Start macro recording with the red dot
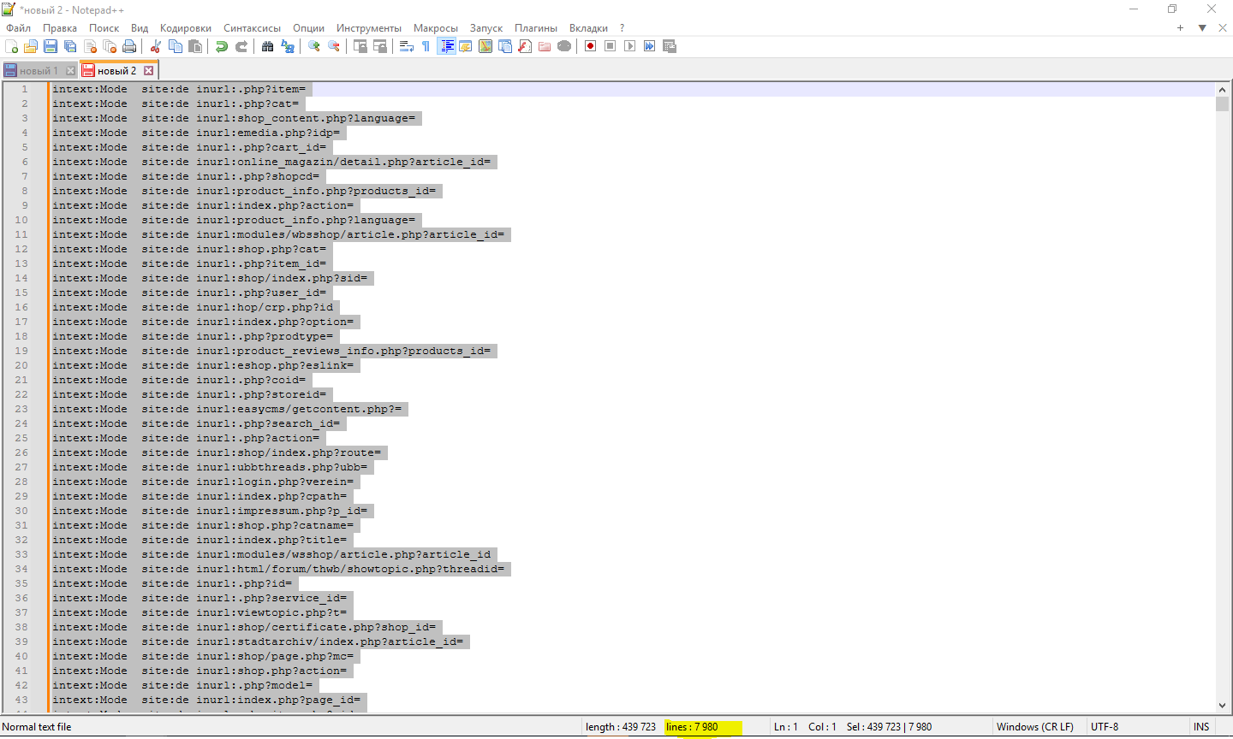 point(591,46)
